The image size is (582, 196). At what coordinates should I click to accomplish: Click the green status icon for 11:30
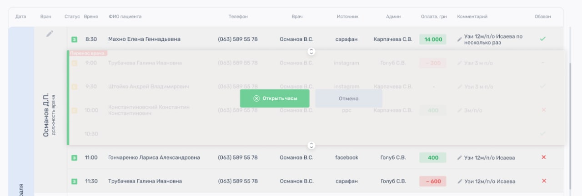coord(74,181)
